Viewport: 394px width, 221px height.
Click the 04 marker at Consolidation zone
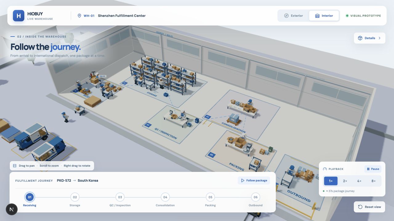[x=207, y=117]
